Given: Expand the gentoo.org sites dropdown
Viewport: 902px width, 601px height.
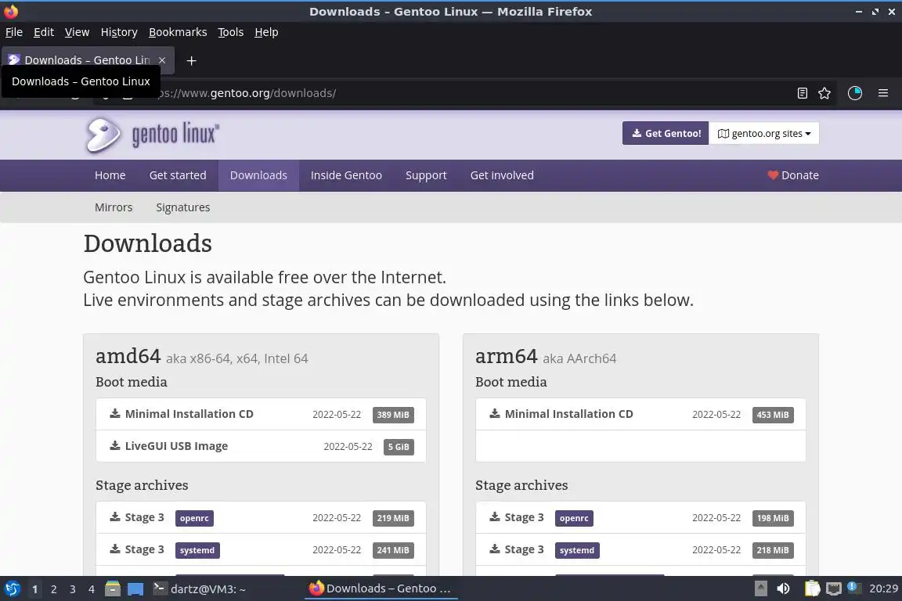Looking at the screenshot, I should 764,134.
